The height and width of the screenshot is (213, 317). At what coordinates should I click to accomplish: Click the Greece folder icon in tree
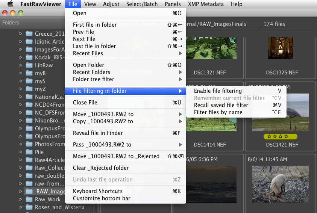[29, 34]
